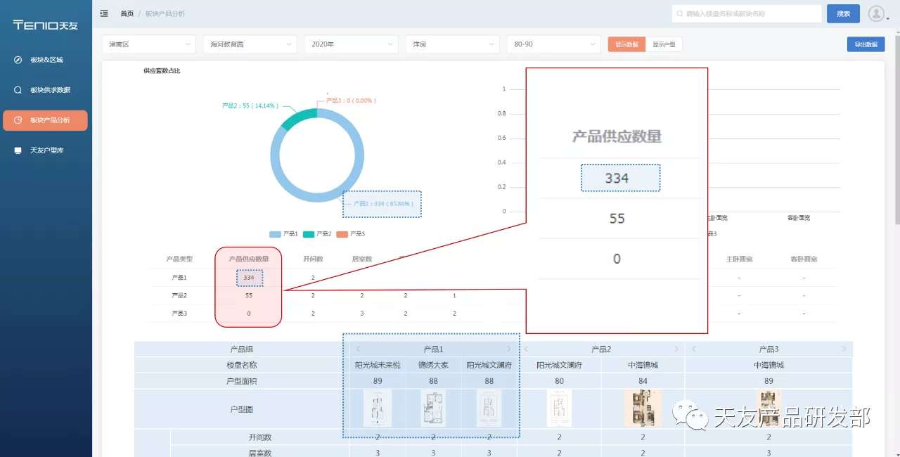Expand the 2020年 year selector
This screenshot has height=457, width=900.
click(x=351, y=44)
